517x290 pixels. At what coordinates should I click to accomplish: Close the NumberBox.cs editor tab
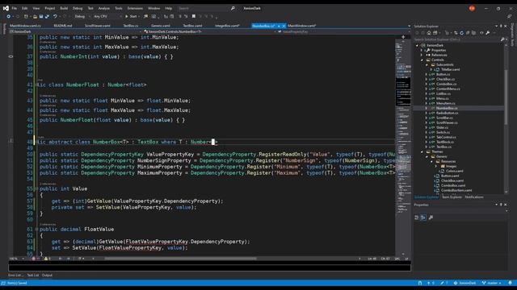tap(284, 26)
